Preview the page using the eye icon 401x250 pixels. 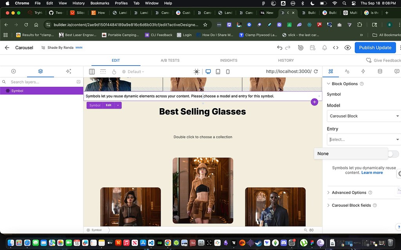point(347,47)
